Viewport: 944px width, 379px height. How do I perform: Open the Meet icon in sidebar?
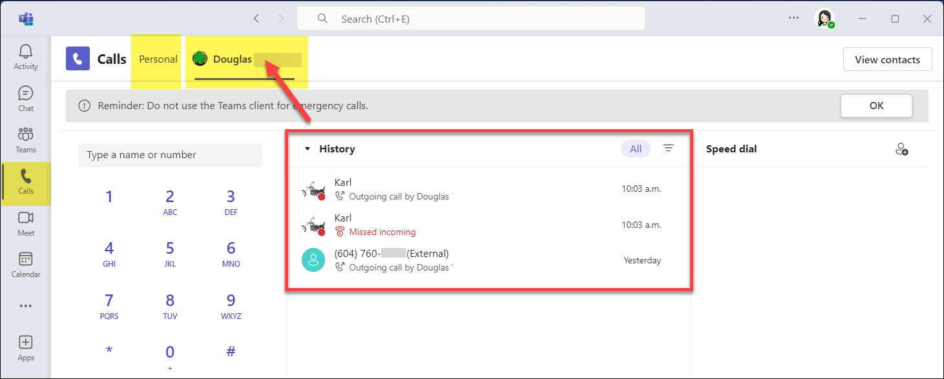coord(25,223)
